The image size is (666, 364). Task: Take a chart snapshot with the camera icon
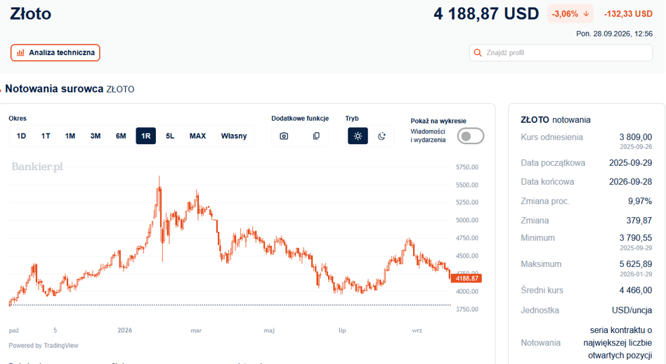pyautogui.click(x=284, y=136)
